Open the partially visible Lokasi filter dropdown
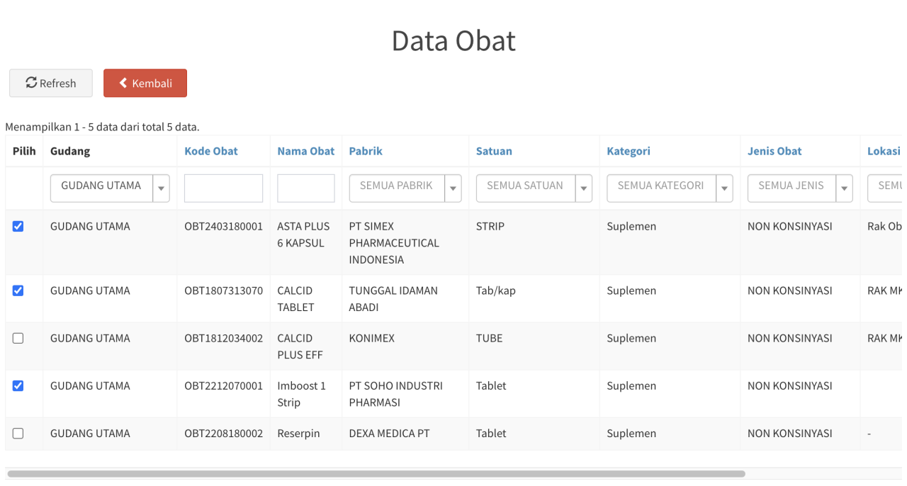The width and height of the screenshot is (907, 486). pyautogui.click(x=885, y=188)
